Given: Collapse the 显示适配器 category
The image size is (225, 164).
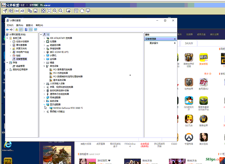Looking at the screenshot, I should (x=44, y=104).
